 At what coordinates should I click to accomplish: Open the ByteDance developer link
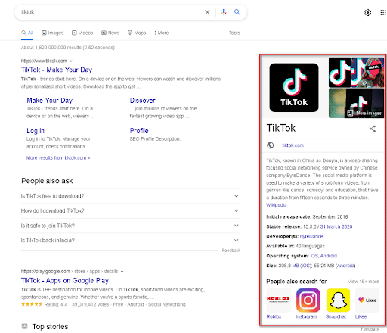coord(311,236)
